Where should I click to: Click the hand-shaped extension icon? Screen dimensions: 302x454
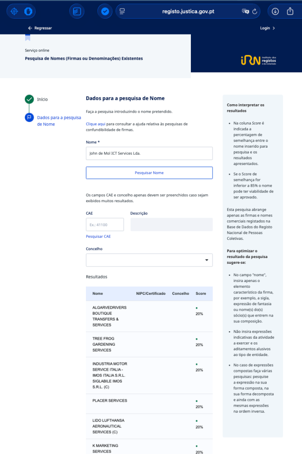[x=28, y=12]
